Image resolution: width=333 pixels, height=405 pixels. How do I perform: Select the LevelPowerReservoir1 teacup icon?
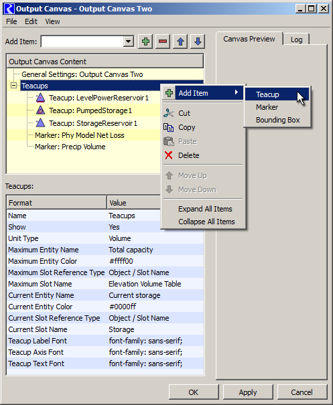[40, 98]
